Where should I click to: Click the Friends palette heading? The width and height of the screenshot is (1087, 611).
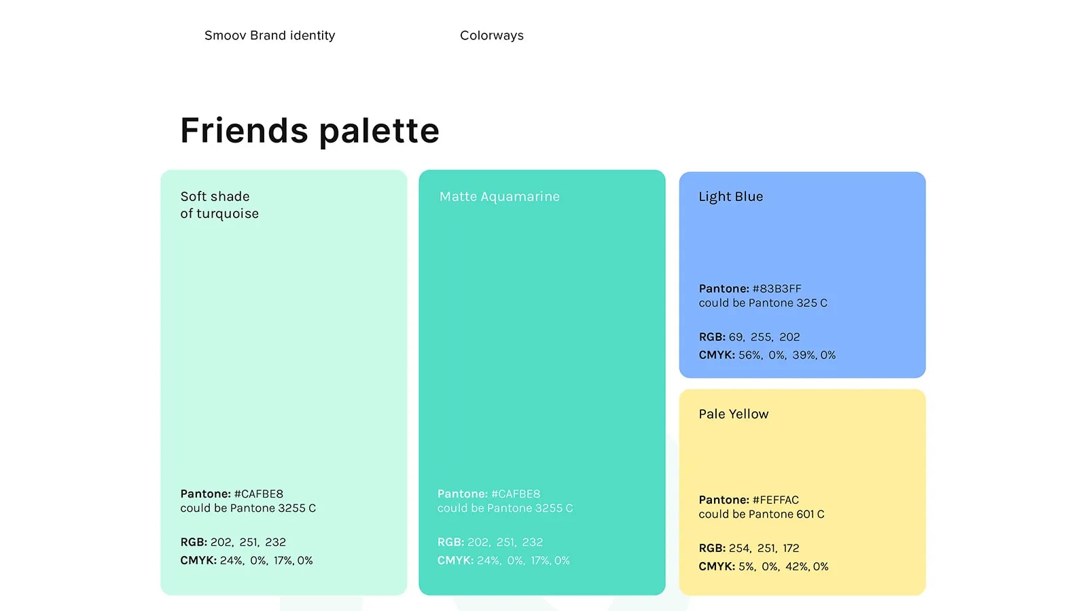click(x=310, y=130)
